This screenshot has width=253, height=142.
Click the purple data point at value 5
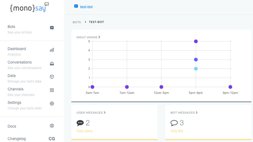(196, 41)
